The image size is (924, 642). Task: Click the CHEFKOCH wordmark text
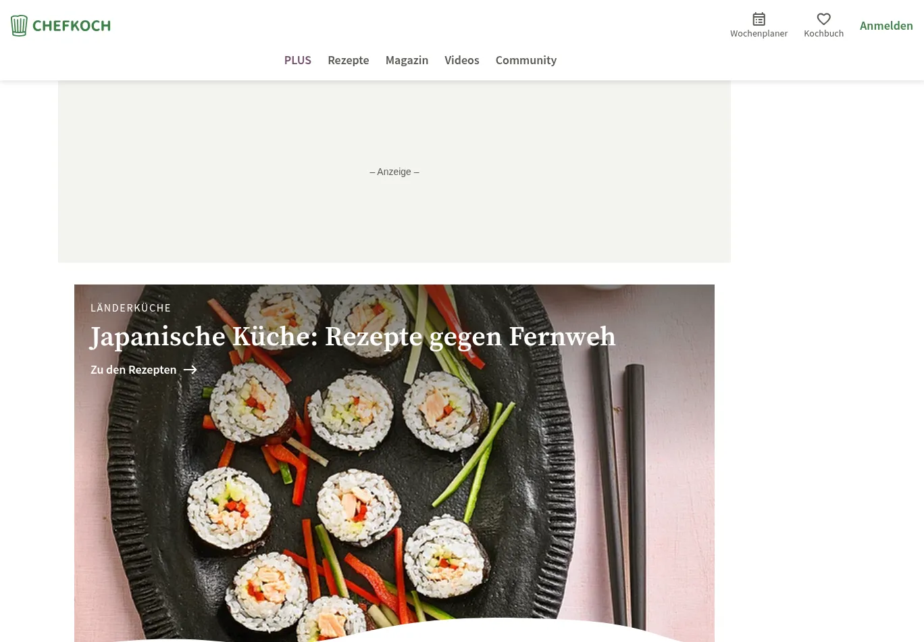[x=72, y=26]
